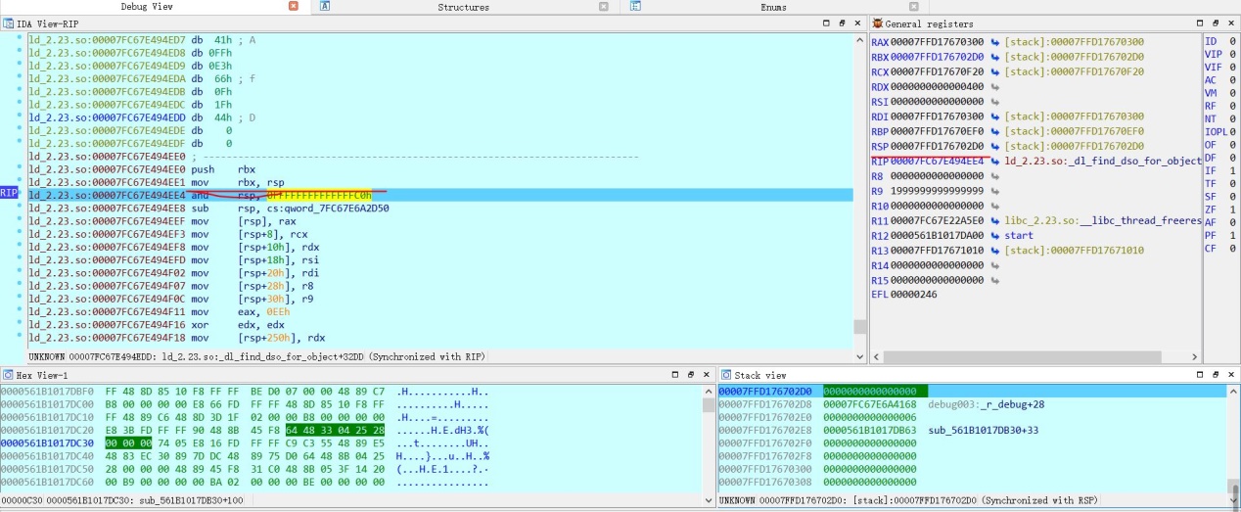Select the RAX value 00007FFD17670300
Viewport: 1241px width, 512px height.
click(938, 42)
